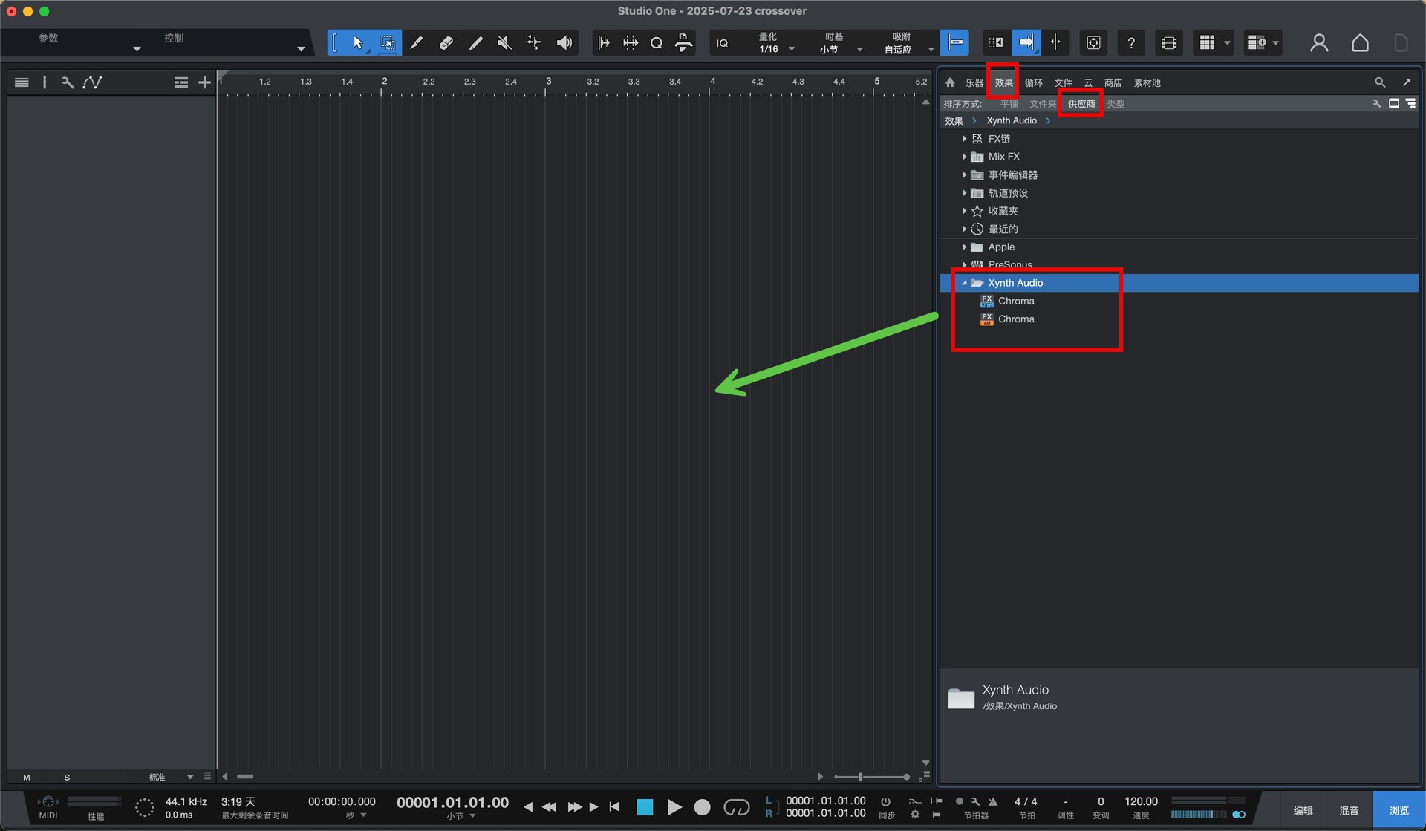This screenshot has height=831, width=1426.
Task: Click the 120.00 tempo field
Action: click(1141, 801)
